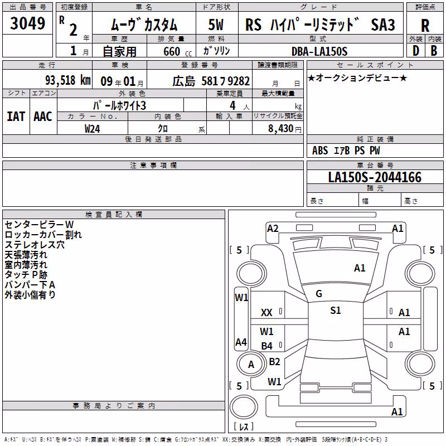The image size is (446, 446).
Task: Click the A1 mark on the hood
Action: 360,268
